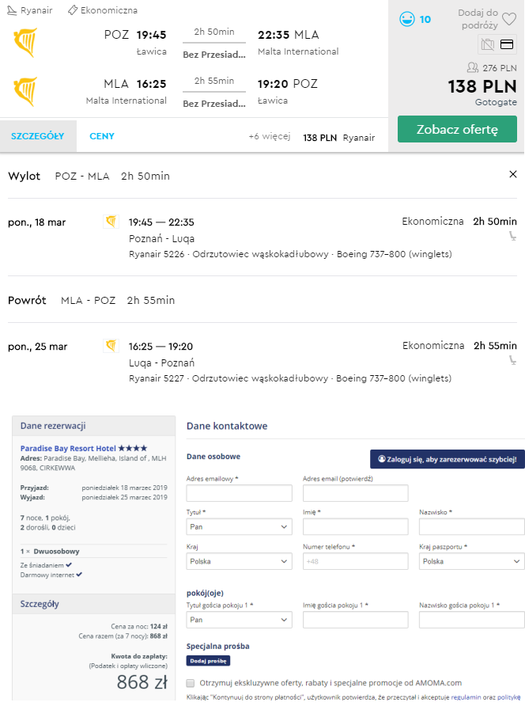Click the smiley rating icon

406,19
